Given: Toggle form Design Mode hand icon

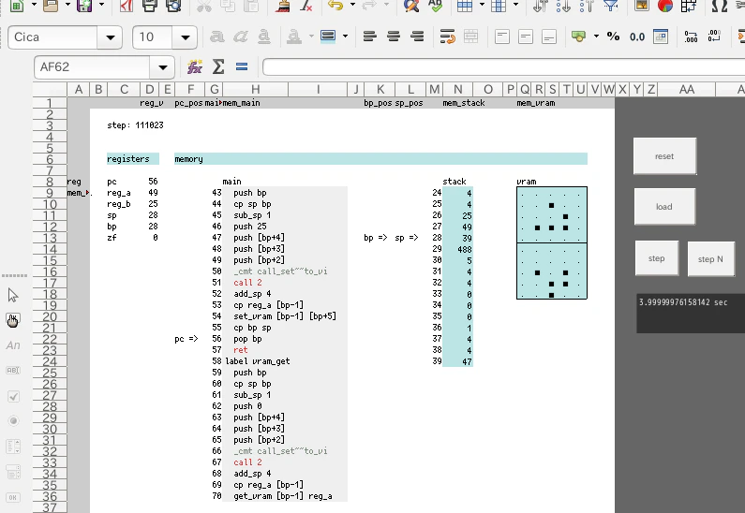Looking at the screenshot, I should [x=13, y=320].
